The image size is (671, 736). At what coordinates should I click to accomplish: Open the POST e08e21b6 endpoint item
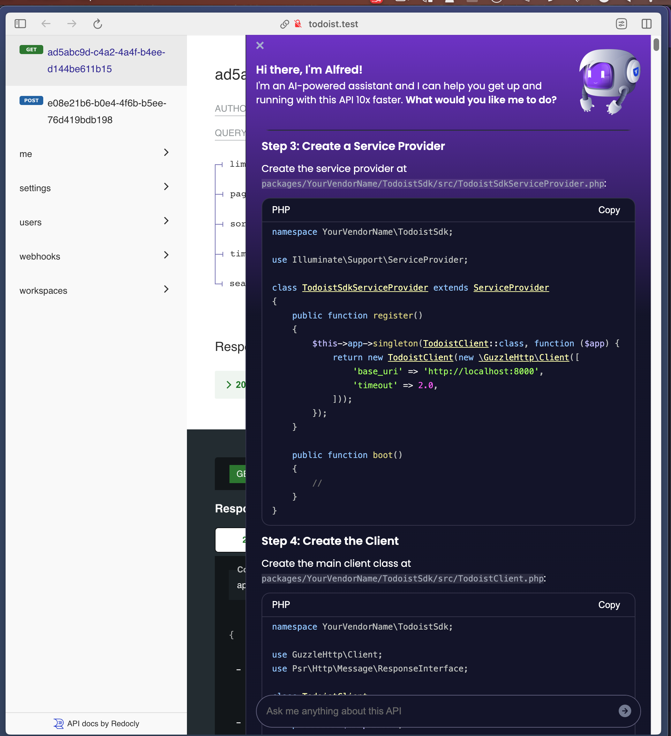tap(106, 111)
